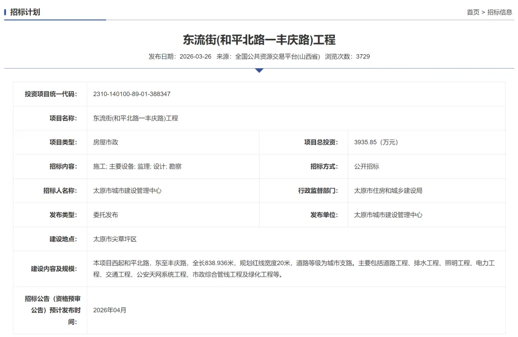This screenshot has width=518, height=337.
Task: Click the construction description starting 本项目西起和平北路
Action: 294,268
